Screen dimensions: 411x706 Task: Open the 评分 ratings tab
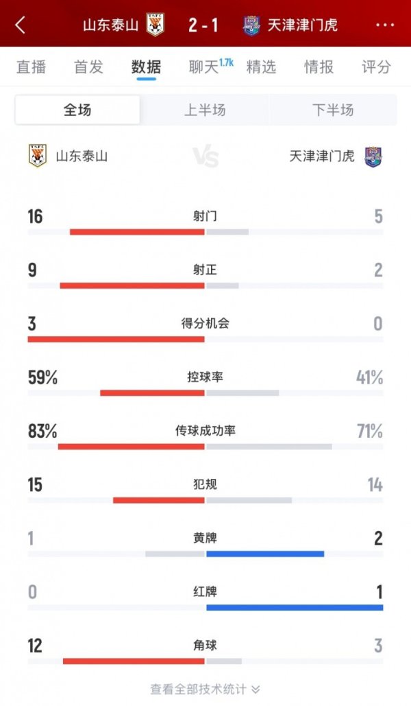(x=374, y=68)
